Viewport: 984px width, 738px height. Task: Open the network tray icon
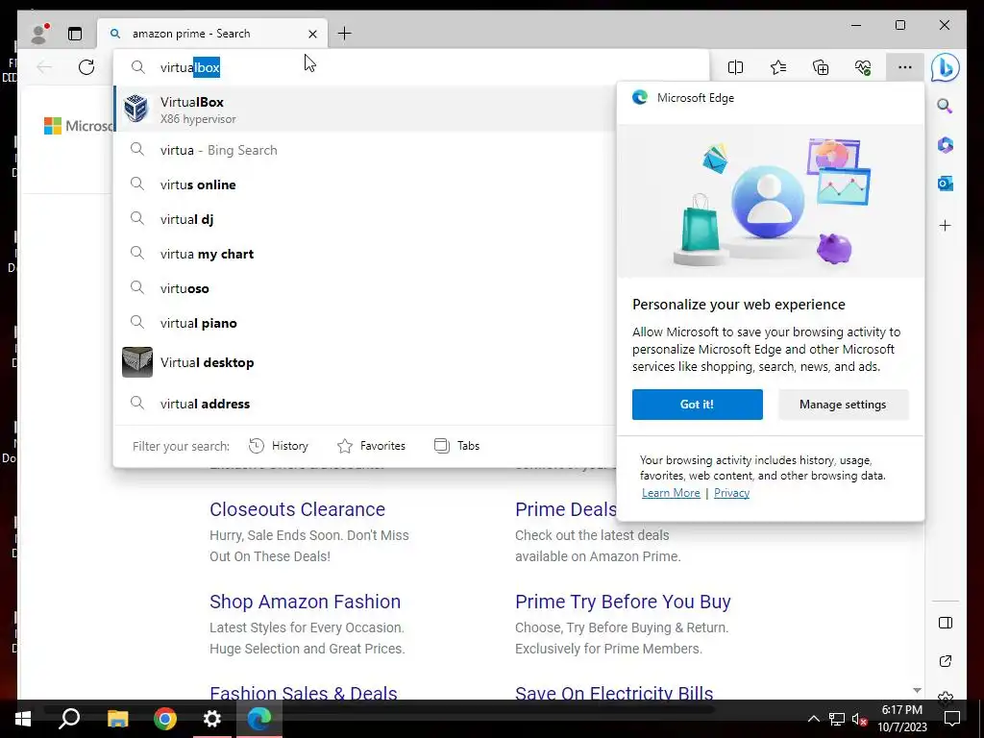(837, 719)
